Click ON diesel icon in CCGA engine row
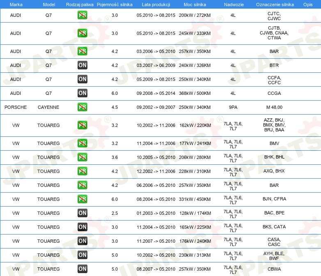321x276 pixels. (x=82, y=93)
